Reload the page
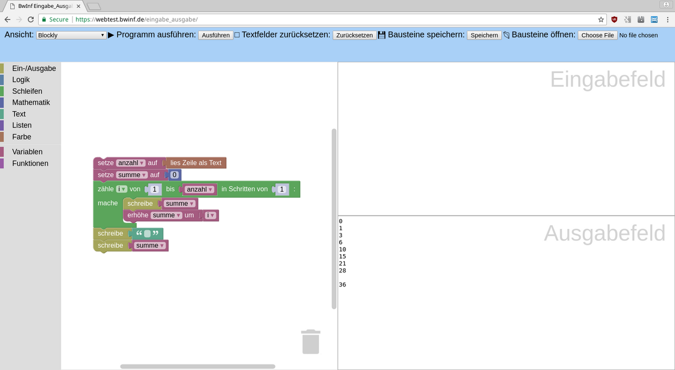The height and width of the screenshot is (370, 675). click(30, 19)
